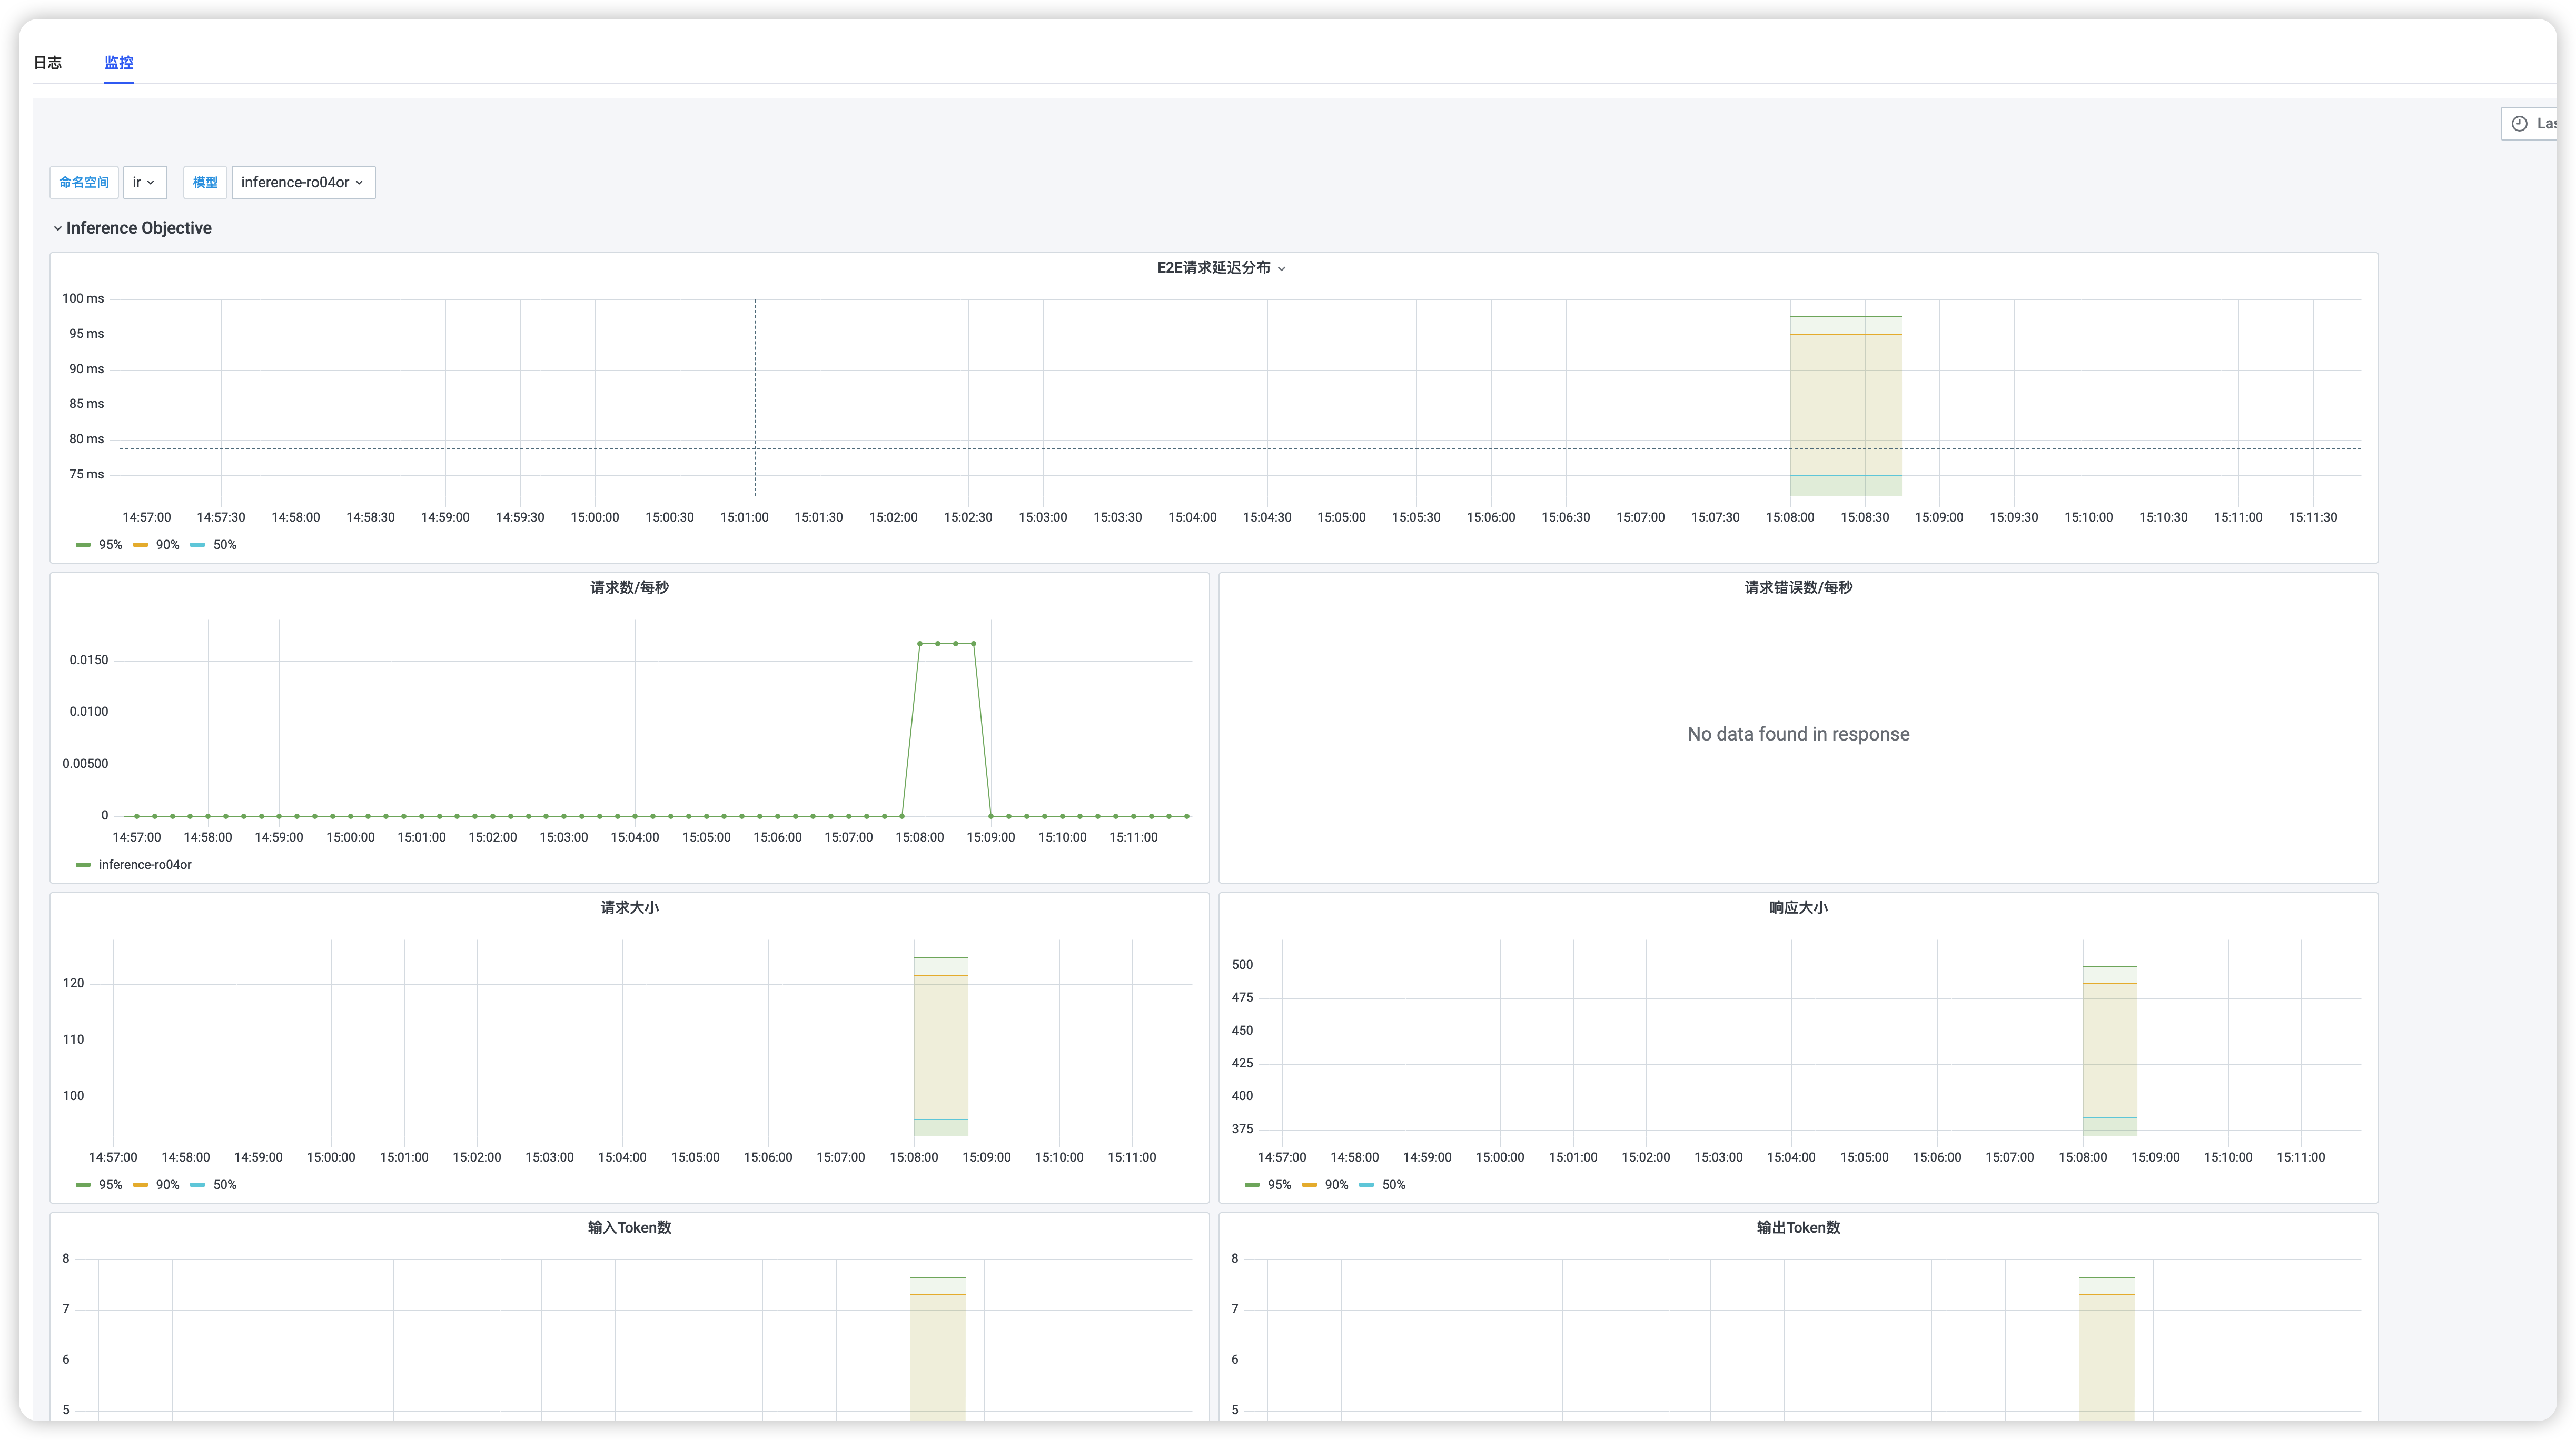Click the 请求数/每秒 panel title
This screenshot has height=1440, width=2576.
[x=629, y=587]
